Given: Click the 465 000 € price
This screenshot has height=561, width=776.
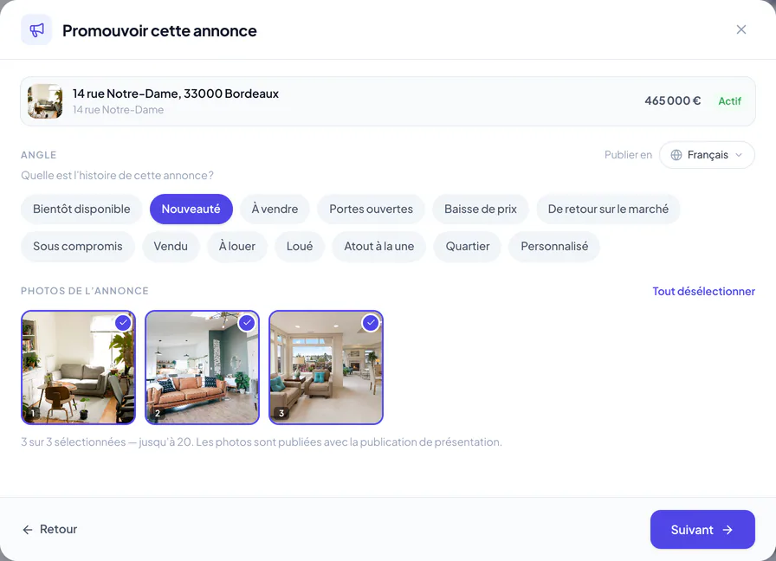Looking at the screenshot, I should click(673, 100).
